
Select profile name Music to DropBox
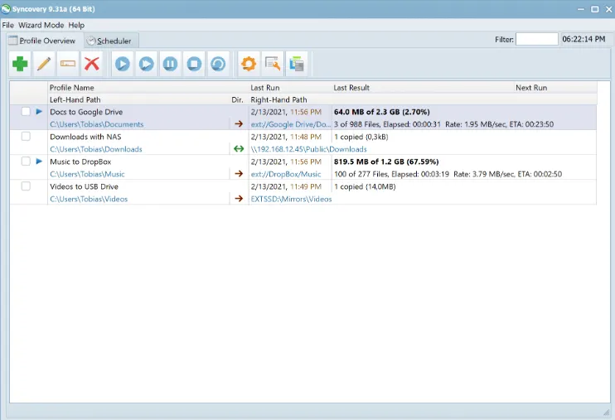(80, 162)
